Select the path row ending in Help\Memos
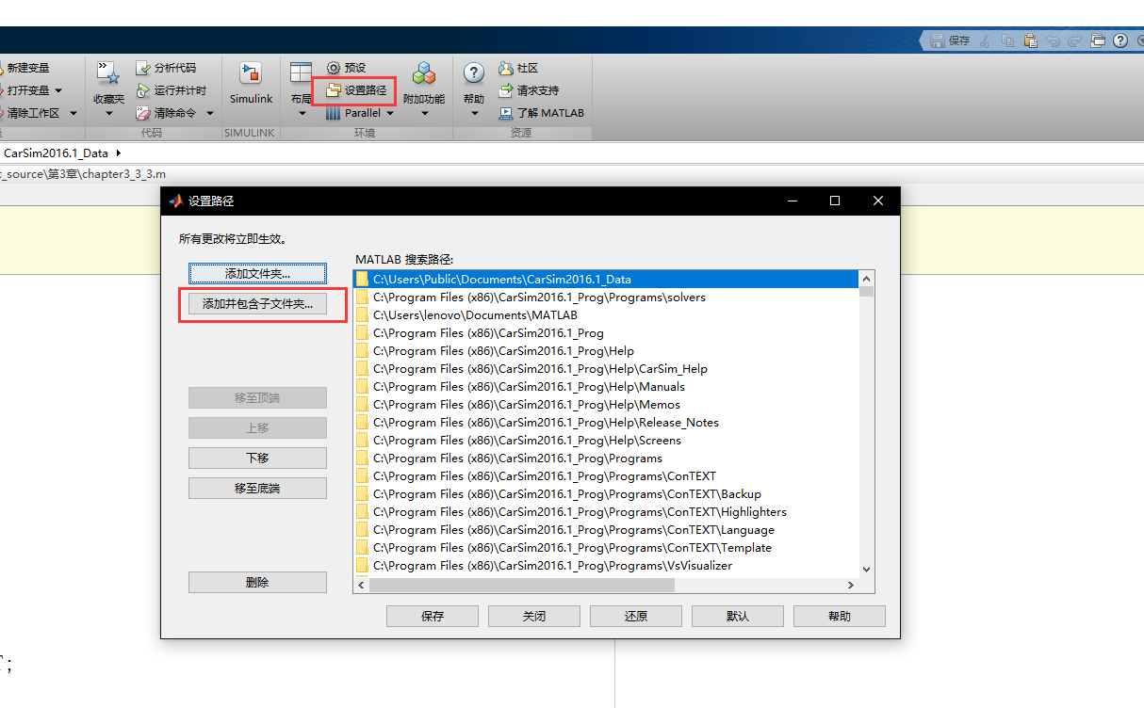 click(606, 404)
